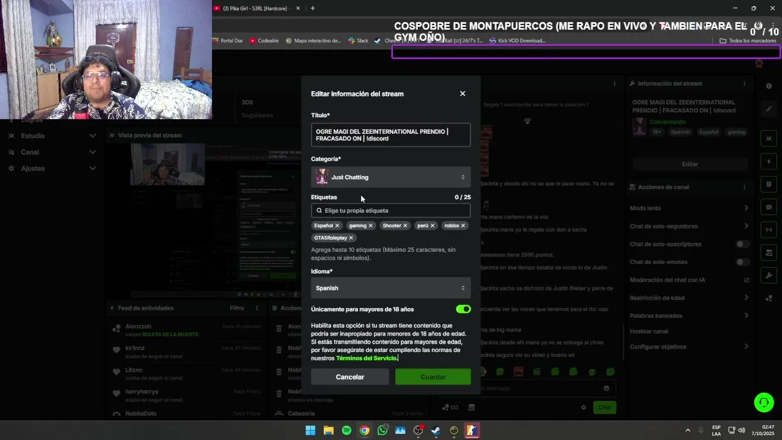Click the Chat send button
Image resolution: width=782 pixels, height=440 pixels.
pos(604,407)
